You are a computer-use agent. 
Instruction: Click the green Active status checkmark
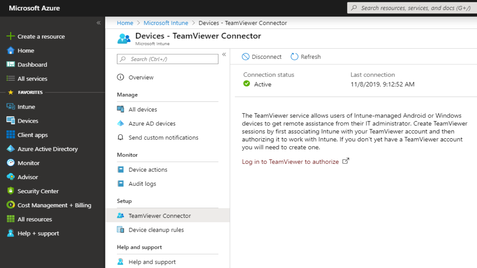247,84
